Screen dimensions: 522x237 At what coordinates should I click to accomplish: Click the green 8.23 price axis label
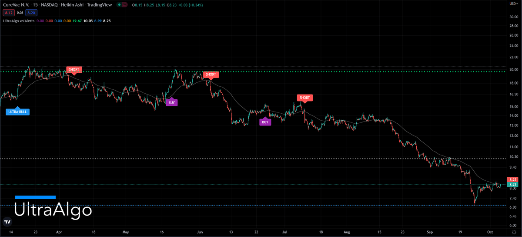point(512,185)
